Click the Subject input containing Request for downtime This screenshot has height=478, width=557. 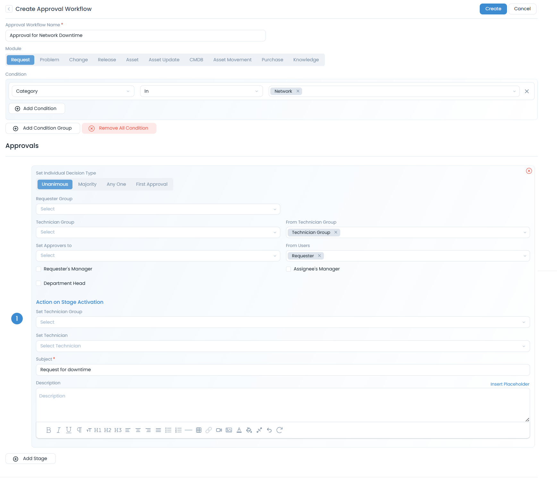tap(282, 370)
